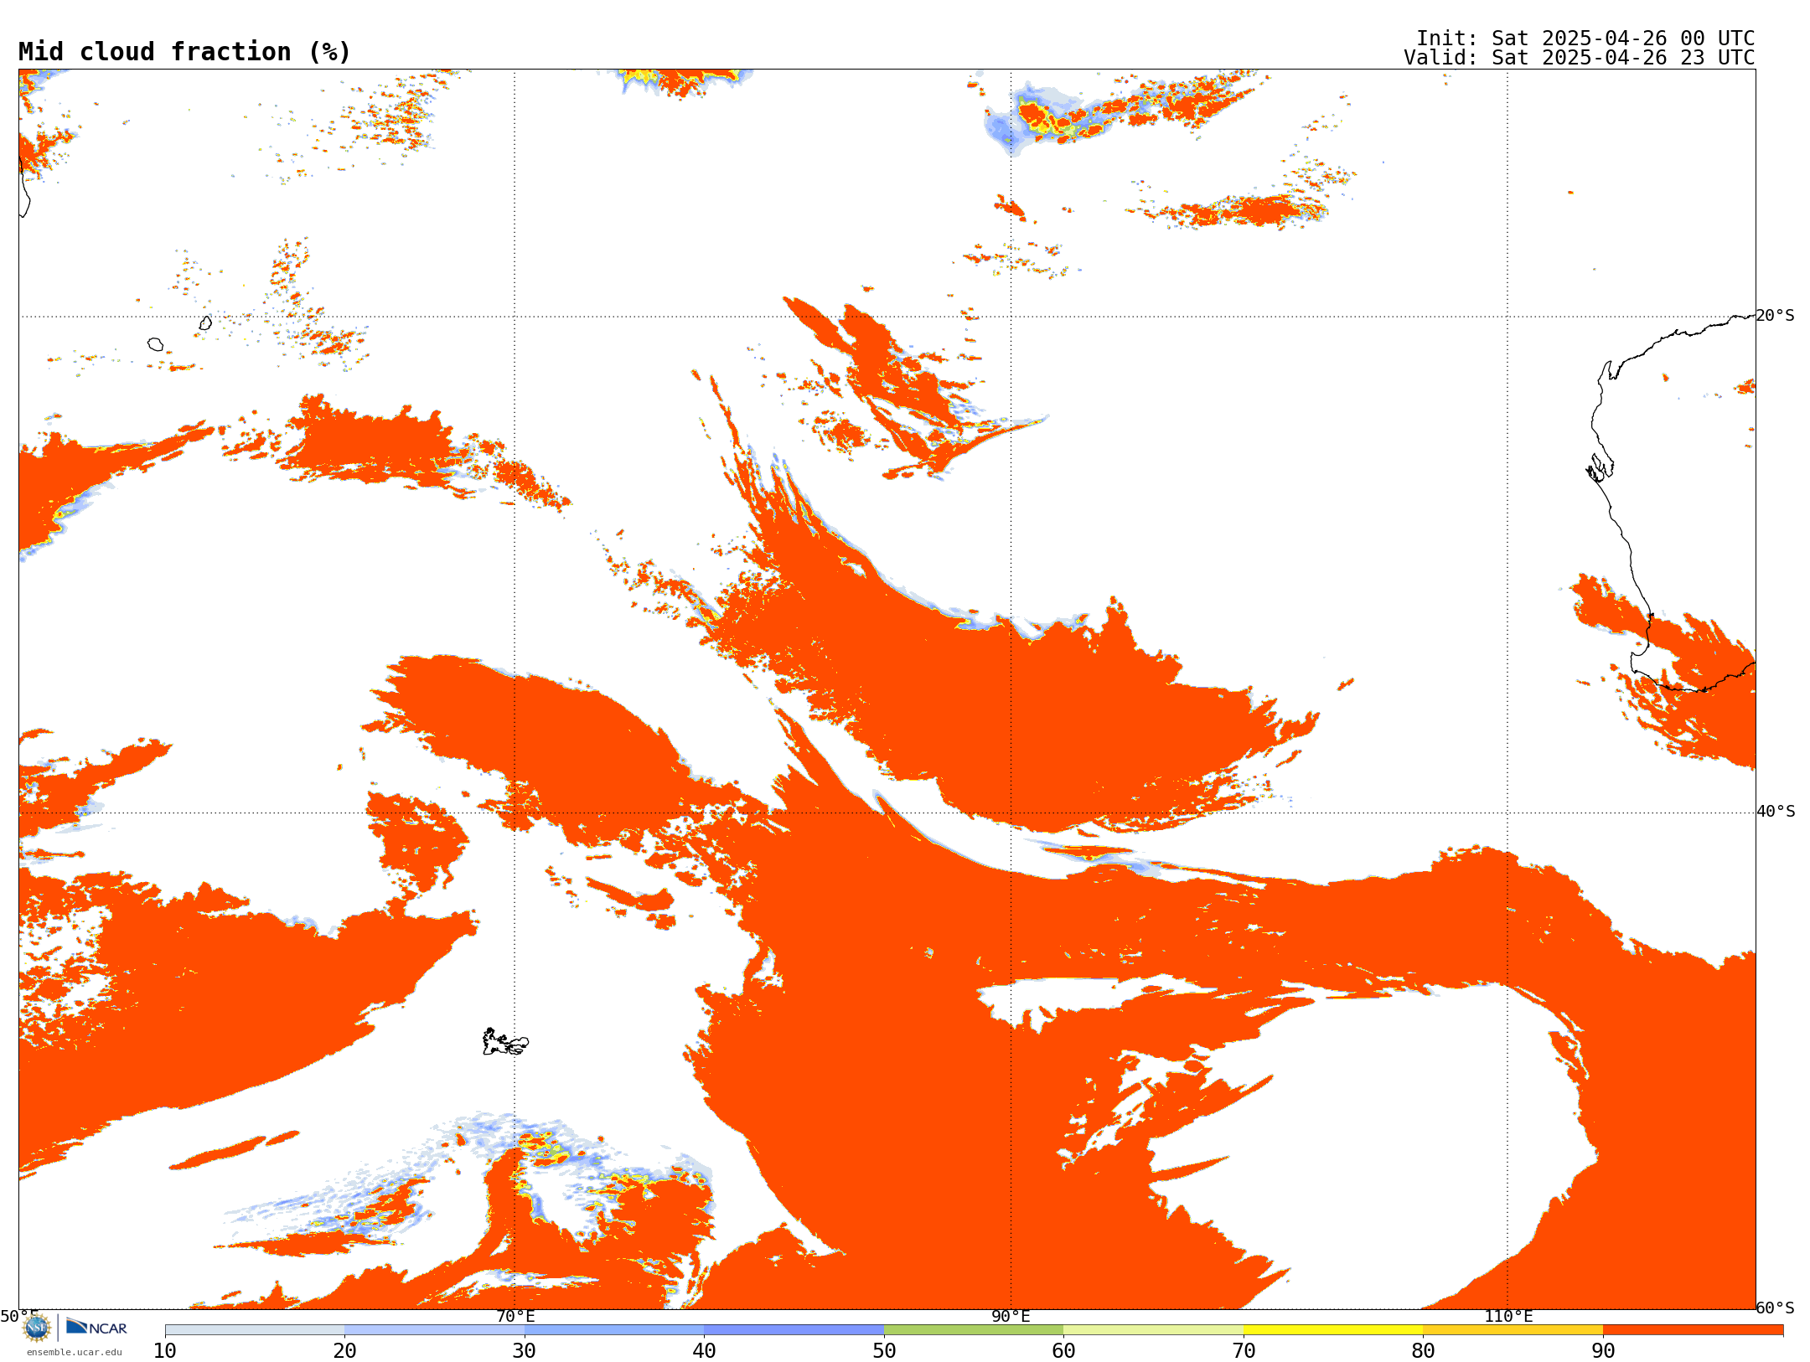Click the colorbar tick label 60
Image resolution: width=1810 pixels, height=1362 pixels.
pyautogui.click(x=1063, y=1351)
